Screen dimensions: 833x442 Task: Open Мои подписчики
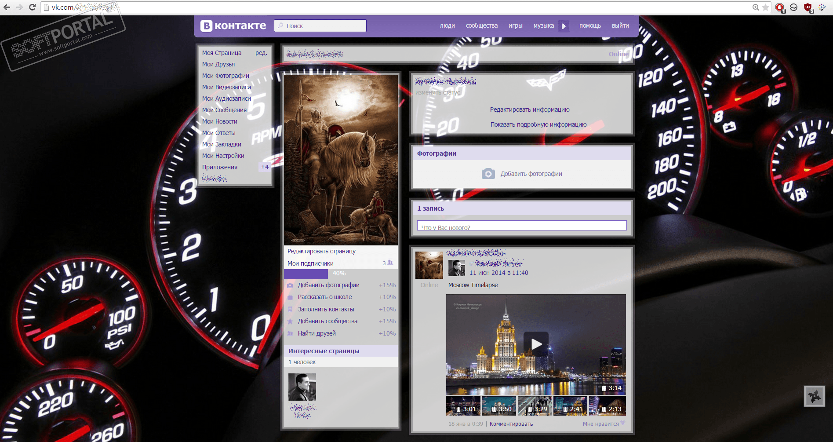click(310, 263)
